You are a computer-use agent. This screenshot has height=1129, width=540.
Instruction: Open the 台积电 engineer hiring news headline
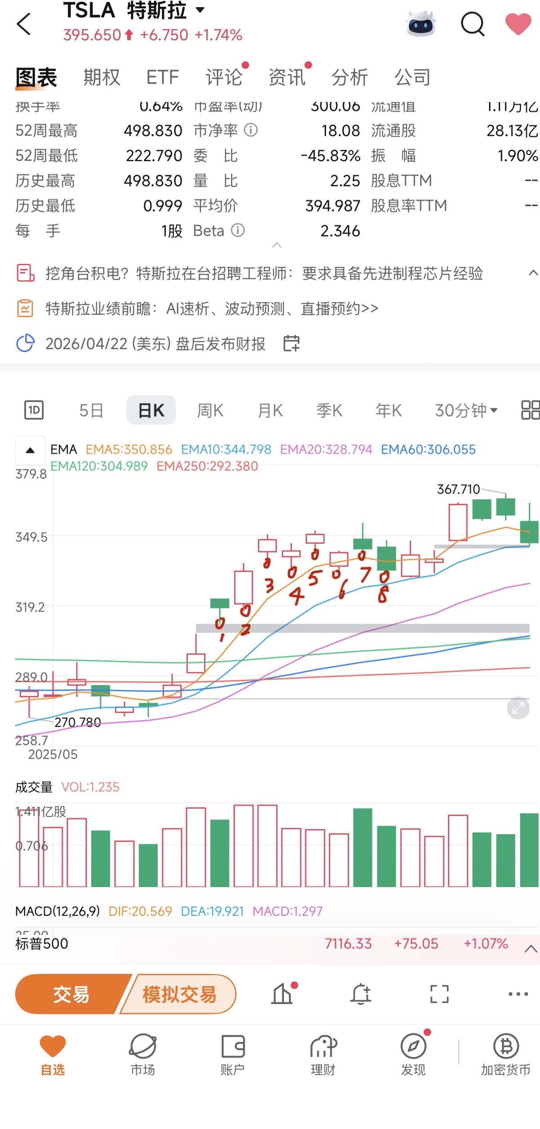point(264,273)
